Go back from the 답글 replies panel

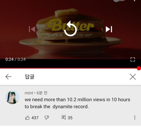(9, 77)
